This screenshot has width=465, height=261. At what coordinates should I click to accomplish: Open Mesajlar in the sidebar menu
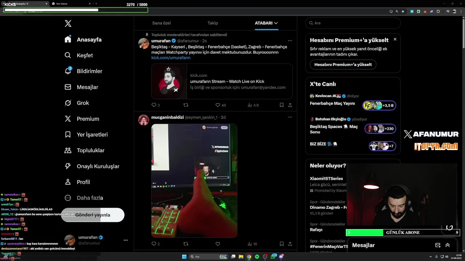81,87
